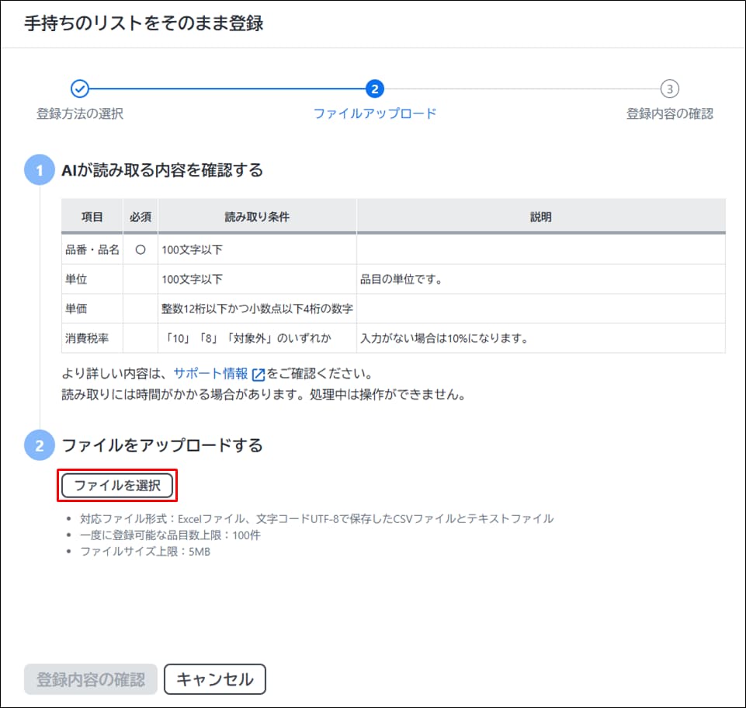746x708 pixels.
Task: Click the 説明 column header
Action: (540, 217)
